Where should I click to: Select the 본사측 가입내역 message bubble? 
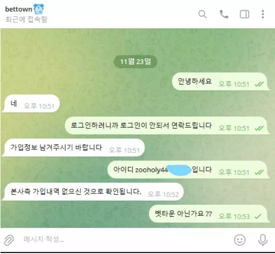(93, 192)
